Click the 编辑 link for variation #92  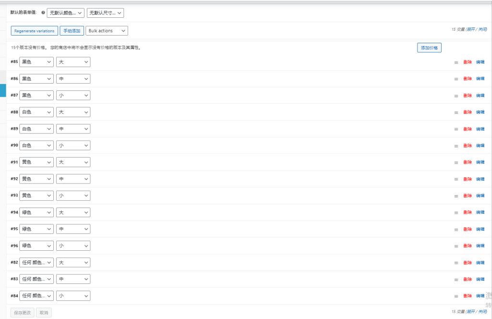click(480, 179)
